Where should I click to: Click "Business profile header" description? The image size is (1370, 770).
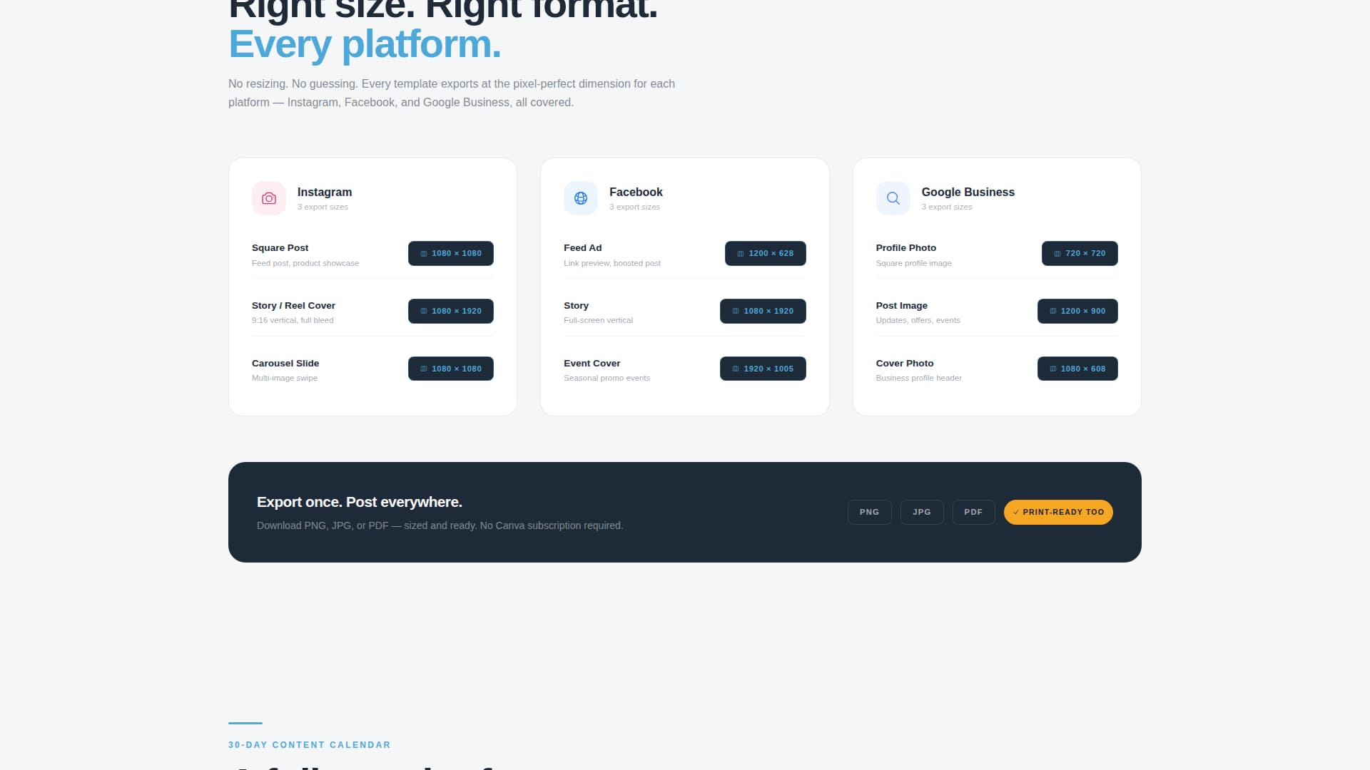coord(918,378)
